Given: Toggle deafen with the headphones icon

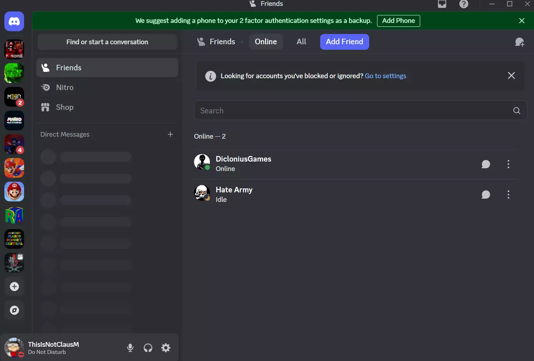Looking at the screenshot, I should tap(148, 348).
